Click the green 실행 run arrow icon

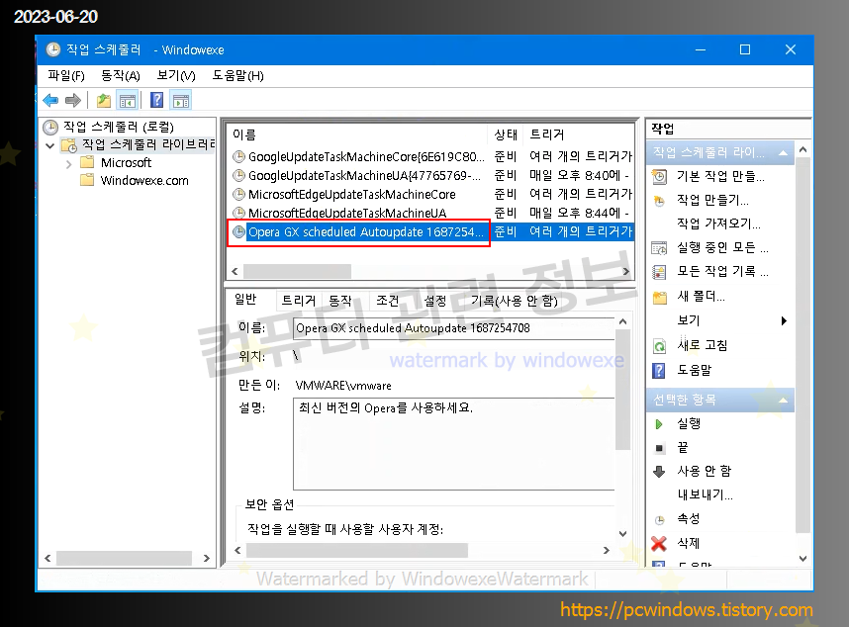tap(659, 424)
